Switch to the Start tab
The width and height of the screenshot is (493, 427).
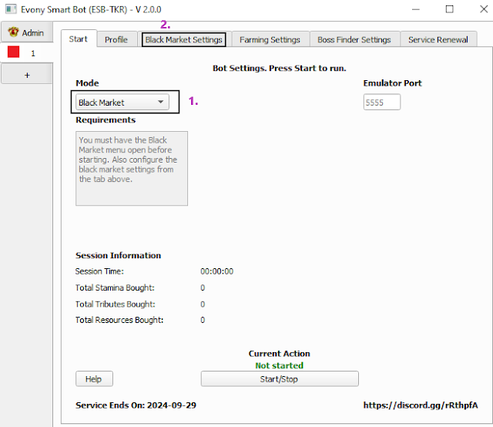pos(79,39)
